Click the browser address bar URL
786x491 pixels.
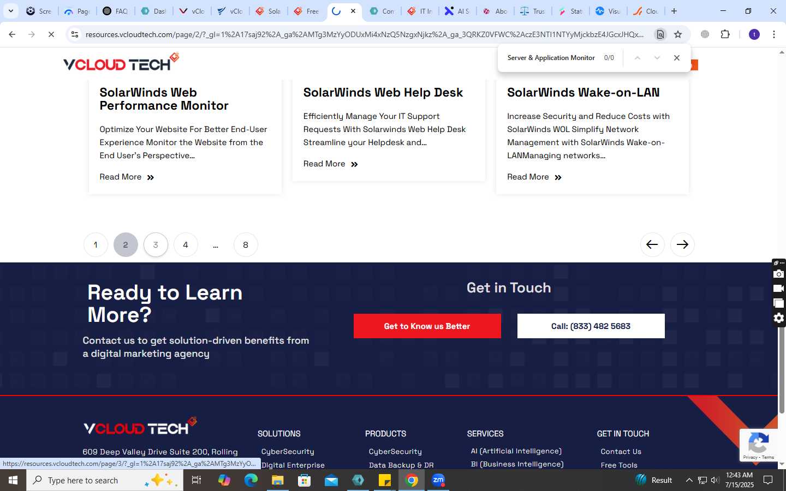pyautogui.click(x=365, y=34)
